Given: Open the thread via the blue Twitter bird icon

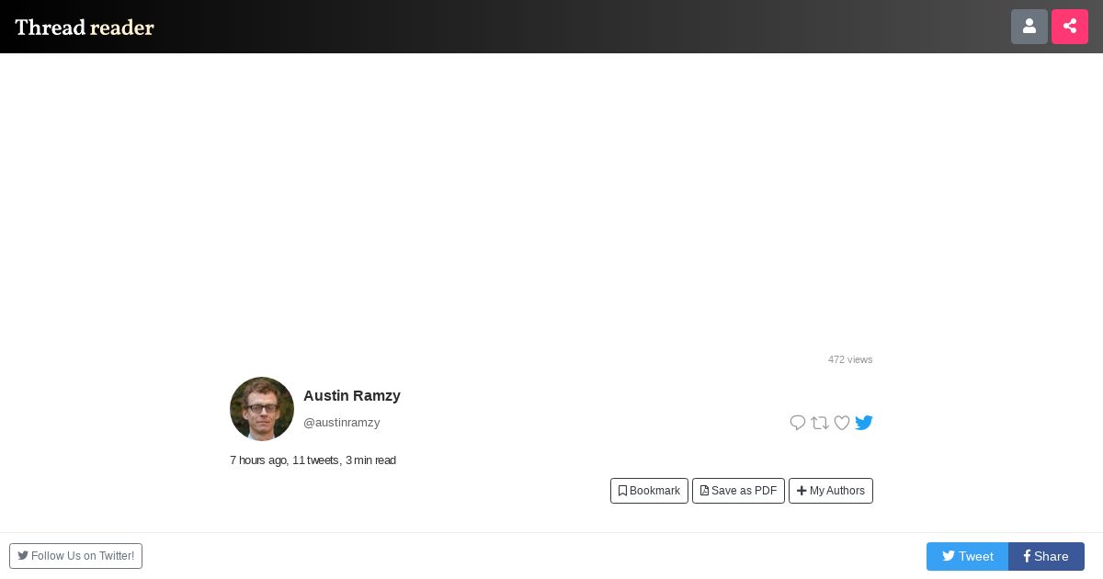Looking at the screenshot, I should pyautogui.click(x=864, y=423).
